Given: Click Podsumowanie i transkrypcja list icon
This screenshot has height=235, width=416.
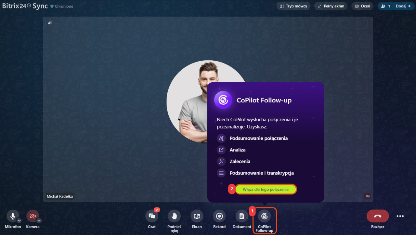Looking at the screenshot, I should tap(221, 173).
